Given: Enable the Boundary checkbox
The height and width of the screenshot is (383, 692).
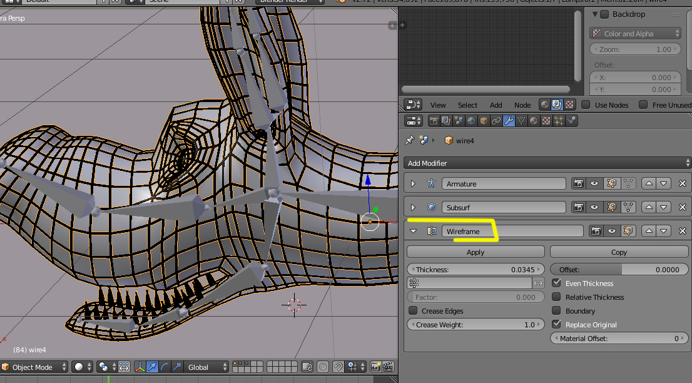Looking at the screenshot, I should click(x=556, y=311).
